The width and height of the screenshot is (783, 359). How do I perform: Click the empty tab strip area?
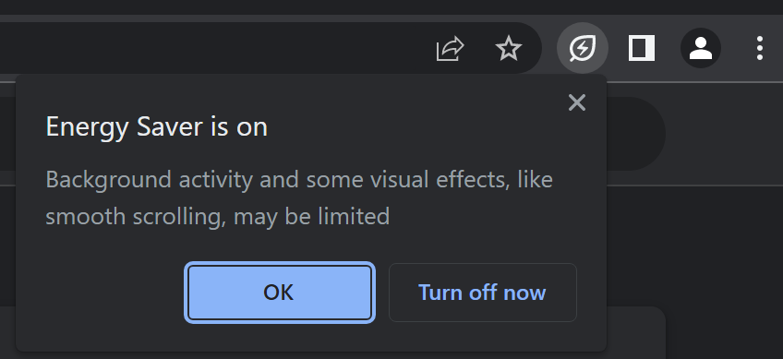click(x=391, y=7)
